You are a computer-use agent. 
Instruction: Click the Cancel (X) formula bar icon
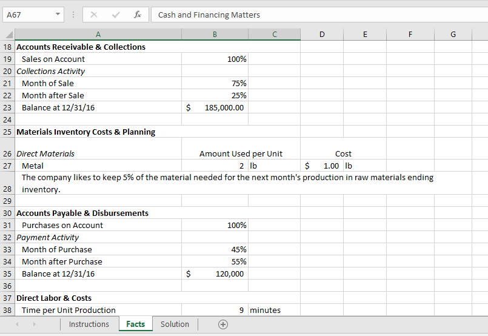(94, 15)
